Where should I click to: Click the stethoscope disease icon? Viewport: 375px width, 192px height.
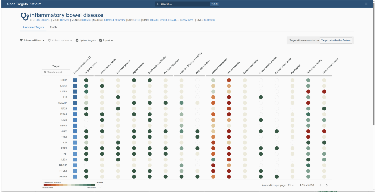(25, 16)
